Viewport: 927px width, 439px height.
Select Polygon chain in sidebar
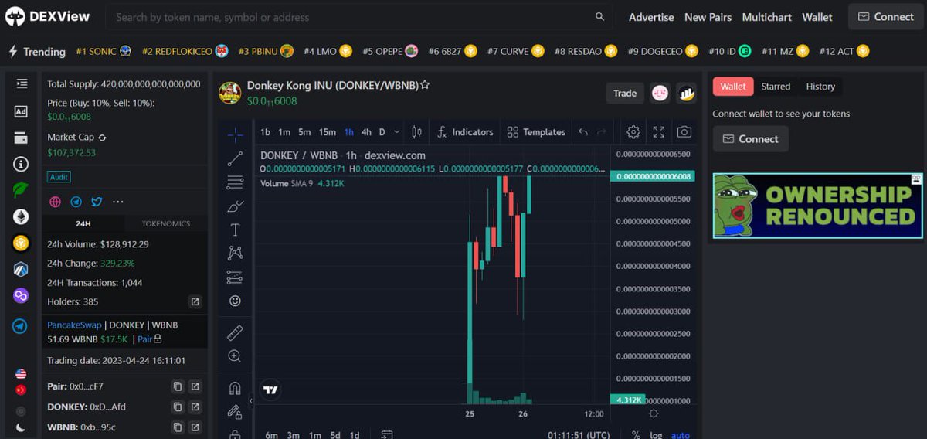21,296
